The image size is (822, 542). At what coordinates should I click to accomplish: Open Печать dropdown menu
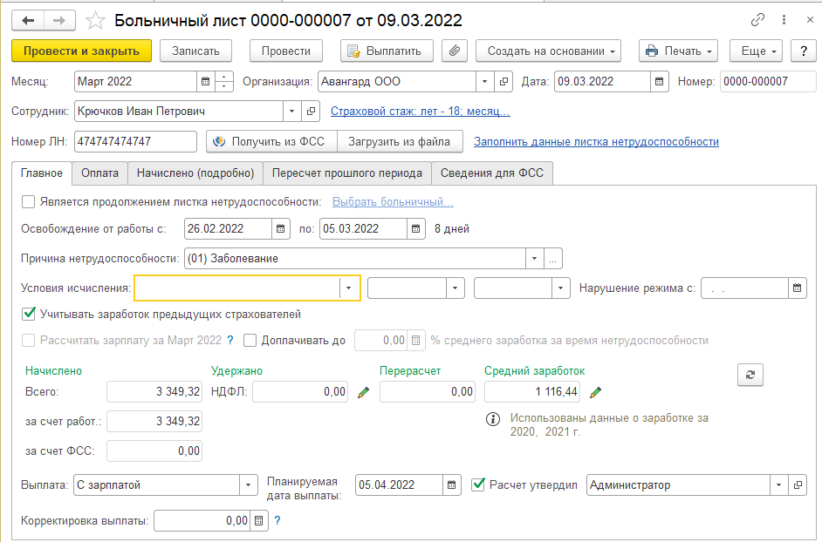click(x=678, y=51)
